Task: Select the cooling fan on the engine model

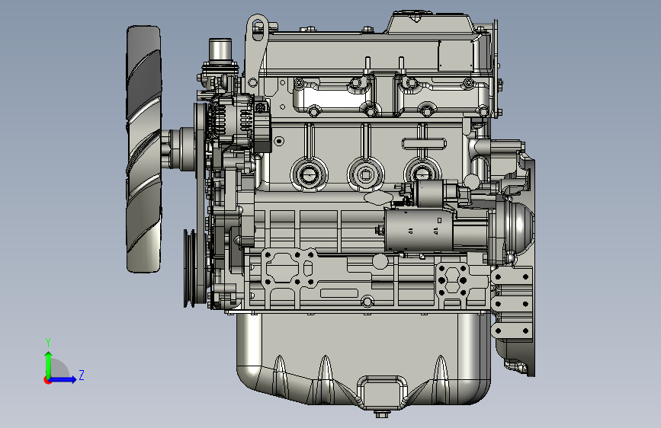Action: [144, 149]
